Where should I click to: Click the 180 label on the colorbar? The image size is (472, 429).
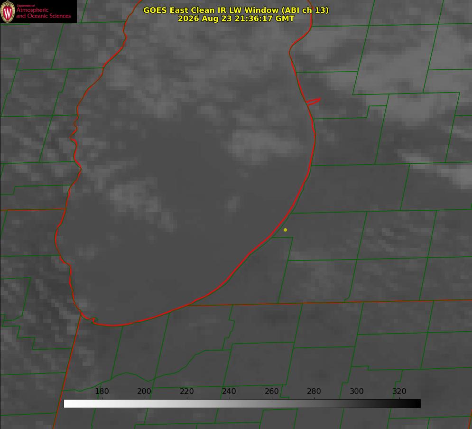pyautogui.click(x=102, y=391)
